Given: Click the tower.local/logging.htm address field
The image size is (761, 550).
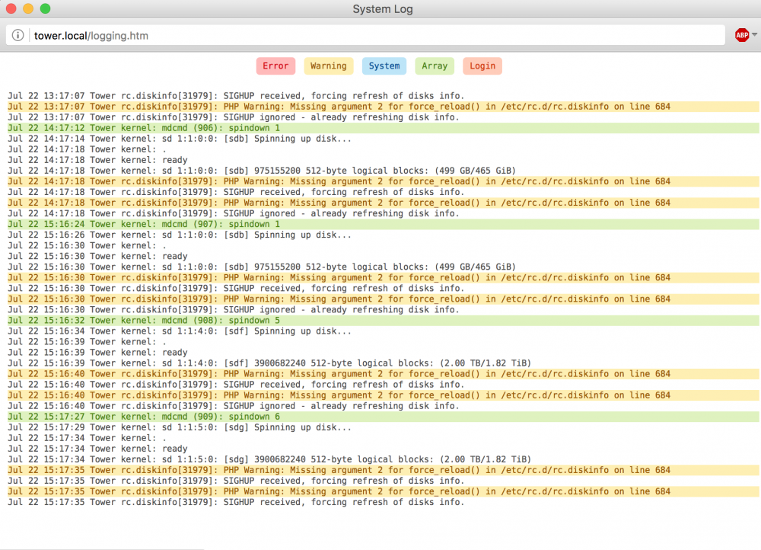Looking at the screenshot, I should (x=365, y=36).
